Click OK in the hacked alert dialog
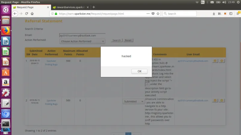 tap(139, 71)
